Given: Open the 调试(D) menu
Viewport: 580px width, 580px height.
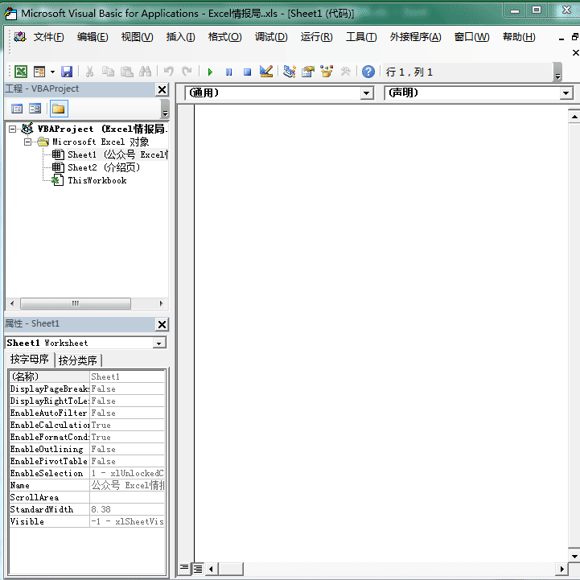Looking at the screenshot, I should 271,37.
